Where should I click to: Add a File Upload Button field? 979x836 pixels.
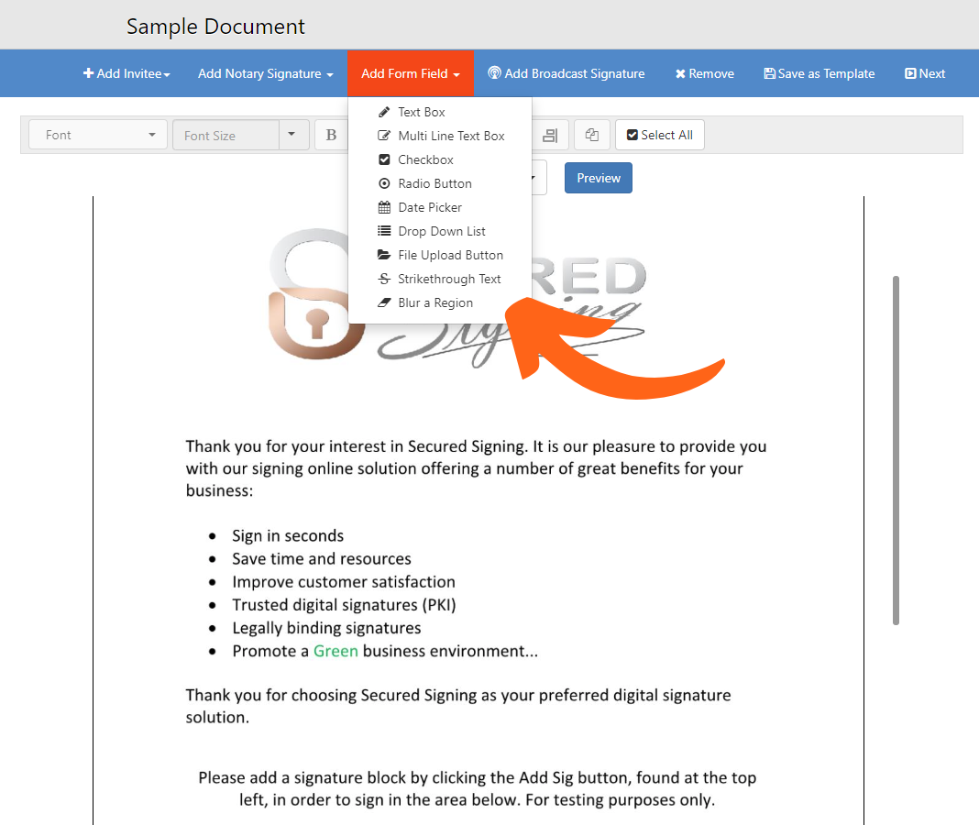[x=440, y=255]
